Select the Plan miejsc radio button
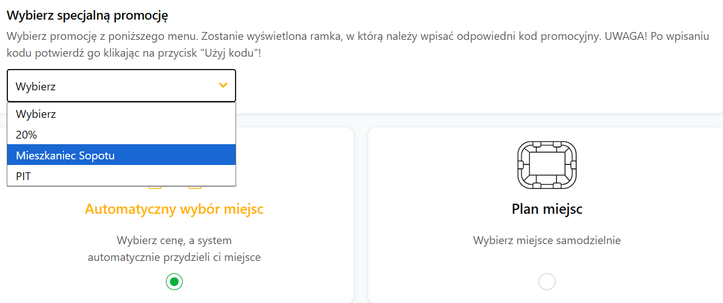Viewport: 723px width, 303px height. click(x=546, y=282)
